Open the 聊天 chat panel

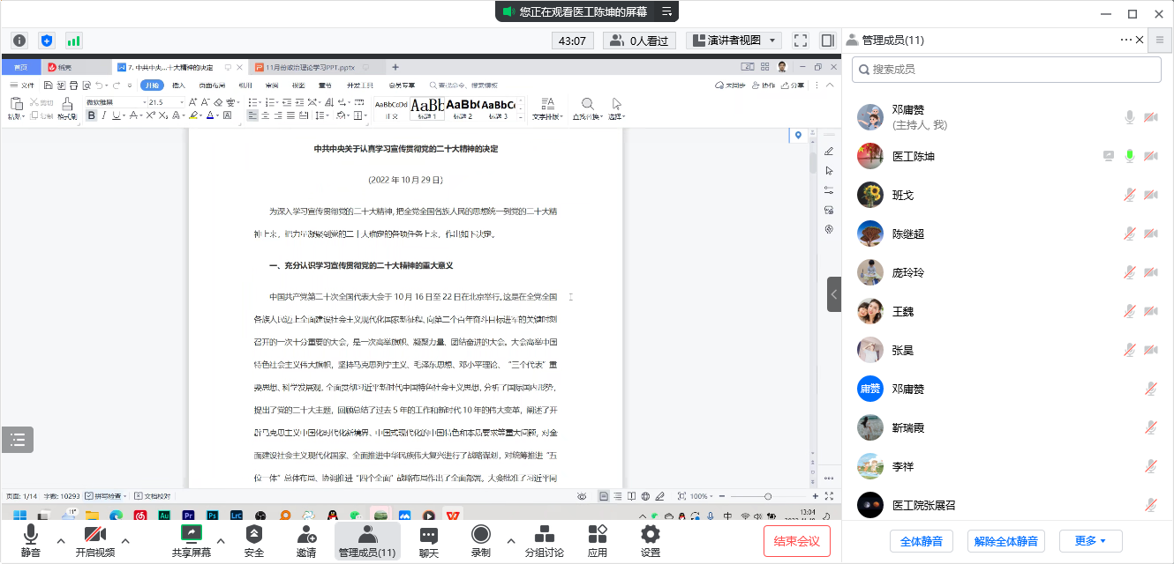[x=429, y=541]
